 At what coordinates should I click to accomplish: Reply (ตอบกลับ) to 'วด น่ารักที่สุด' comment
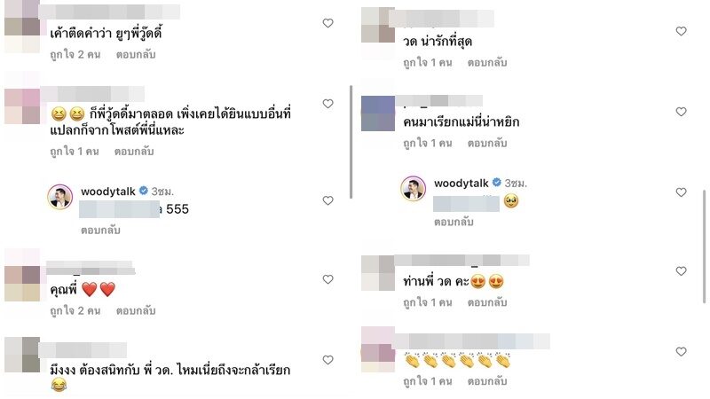[x=486, y=62]
